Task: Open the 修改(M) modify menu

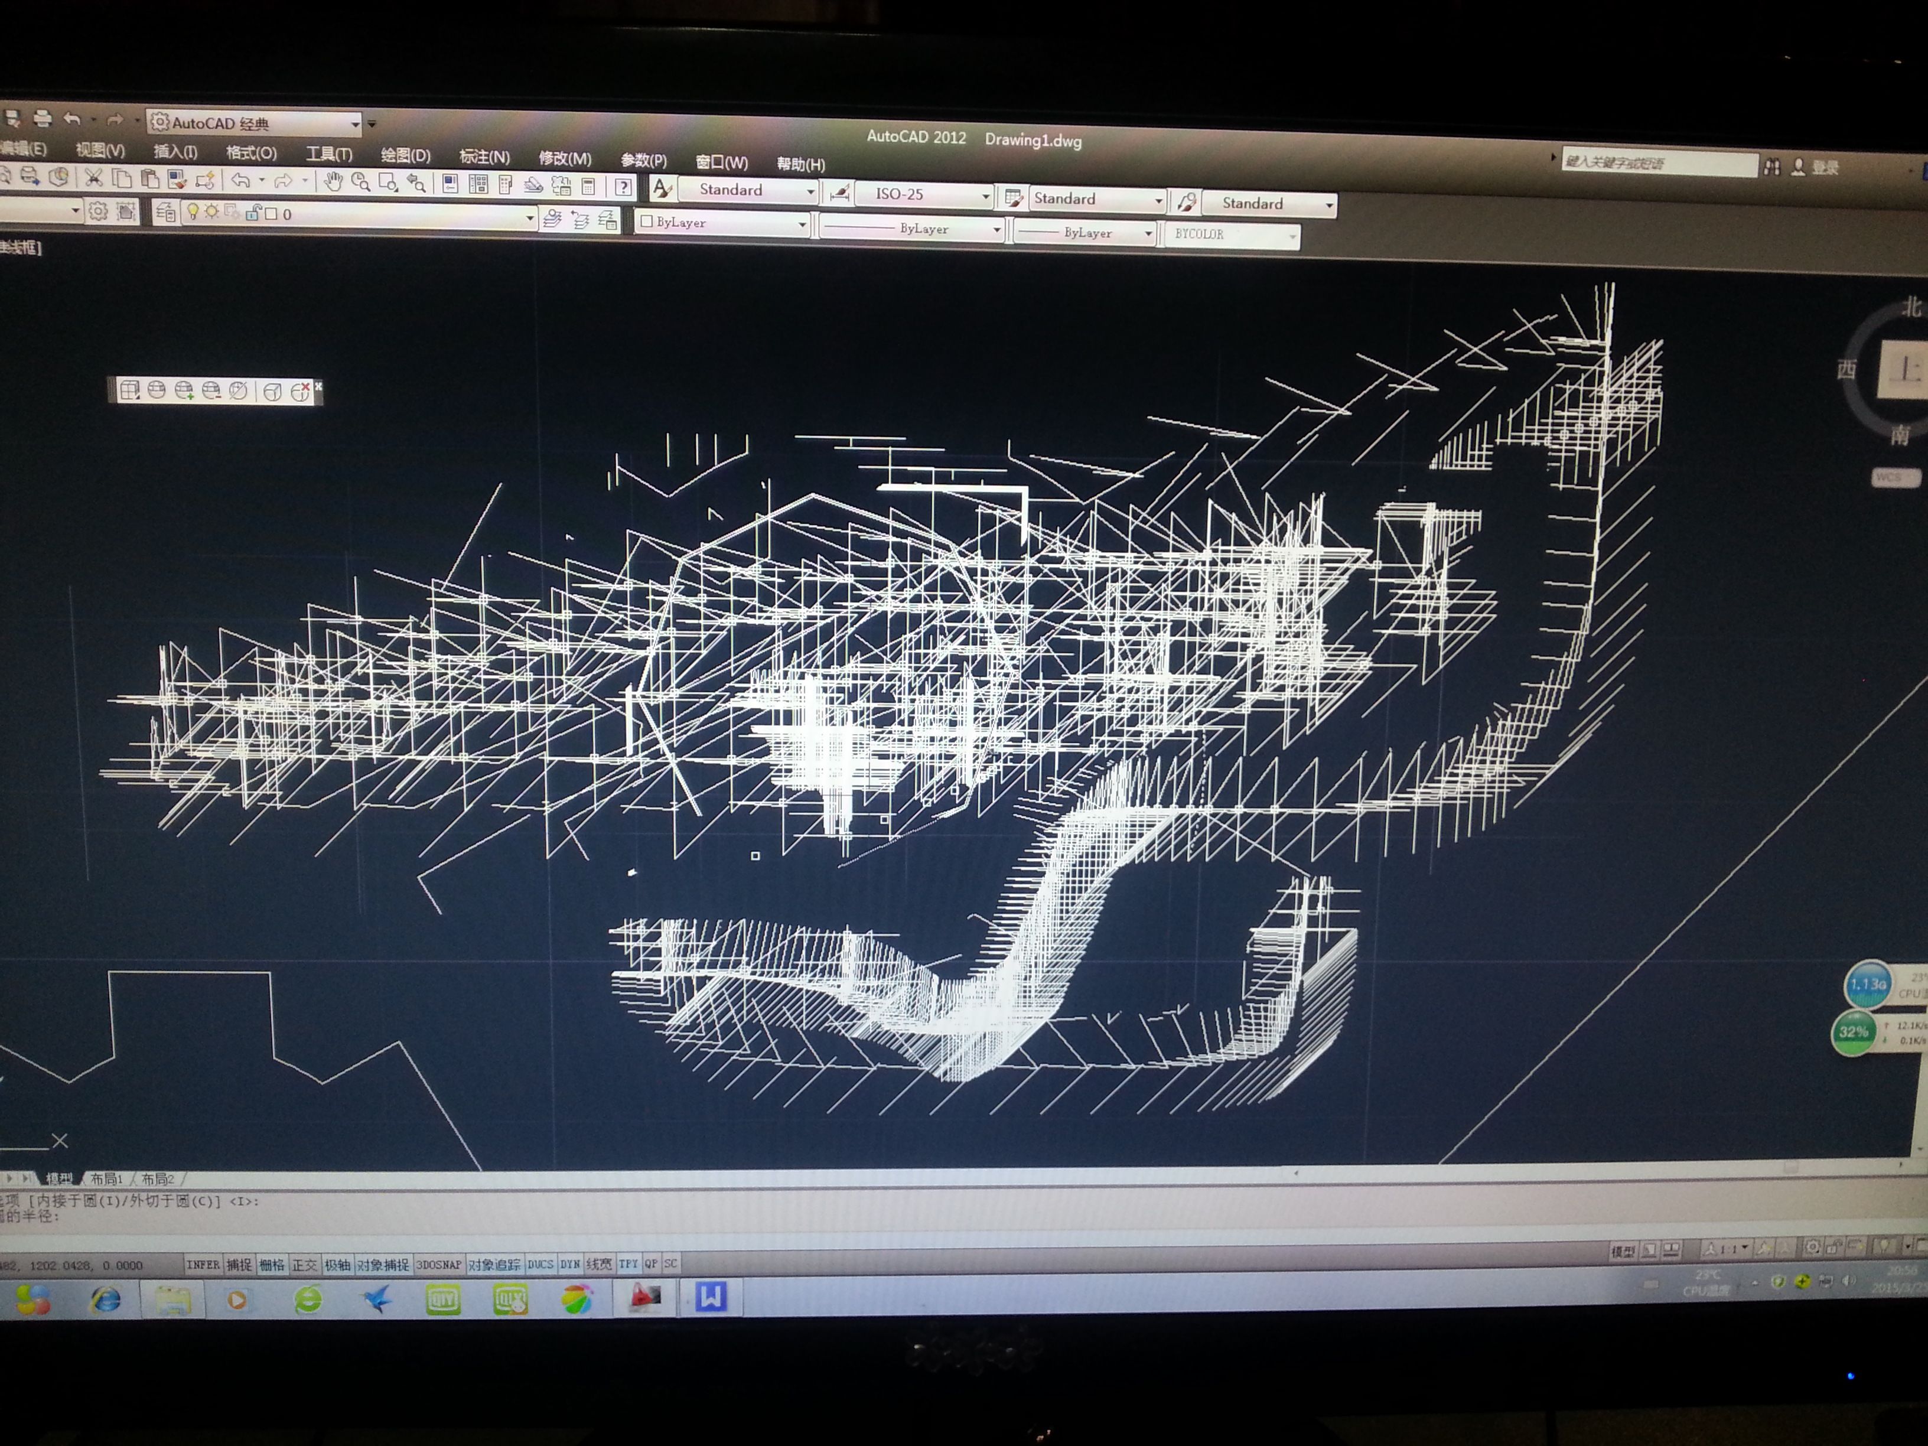Action: click(565, 158)
